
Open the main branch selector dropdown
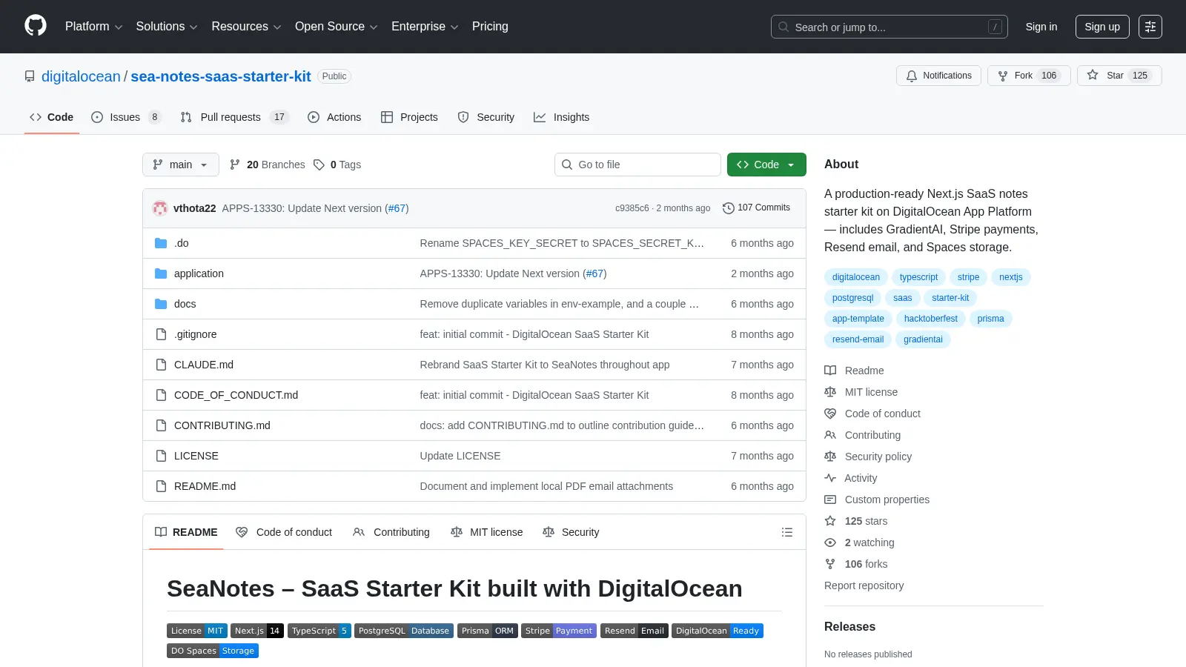181,165
